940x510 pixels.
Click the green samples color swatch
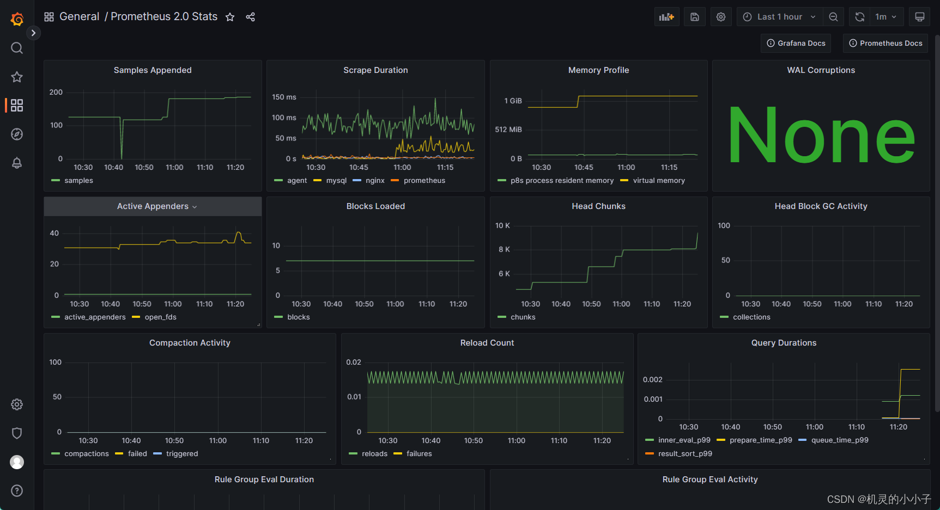[55, 181]
